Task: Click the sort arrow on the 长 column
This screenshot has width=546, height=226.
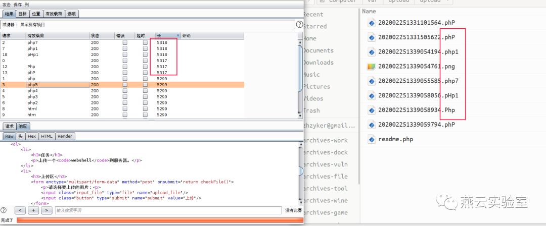Action: (178, 36)
